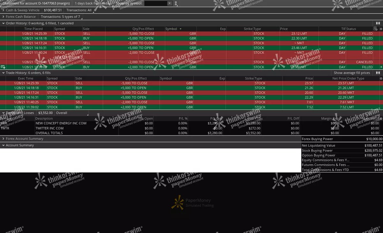Select the 1/28/21 11:40:24 order time cell
This screenshot has height=233, width=383.
pyautogui.click(x=34, y=53)
